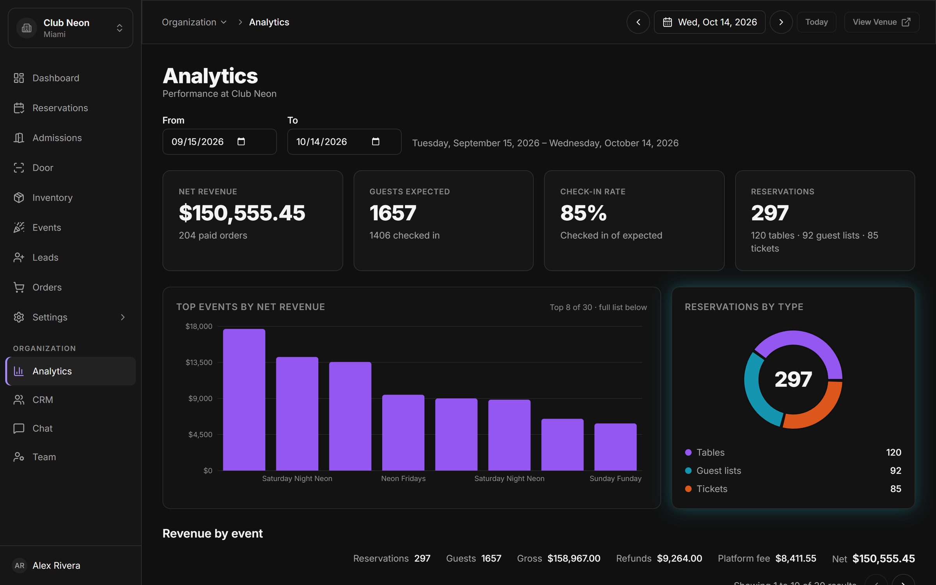Click the donut chart center 297
Image resolution: width=936 pixels, height=585 pixels.
tap(793, 379)
